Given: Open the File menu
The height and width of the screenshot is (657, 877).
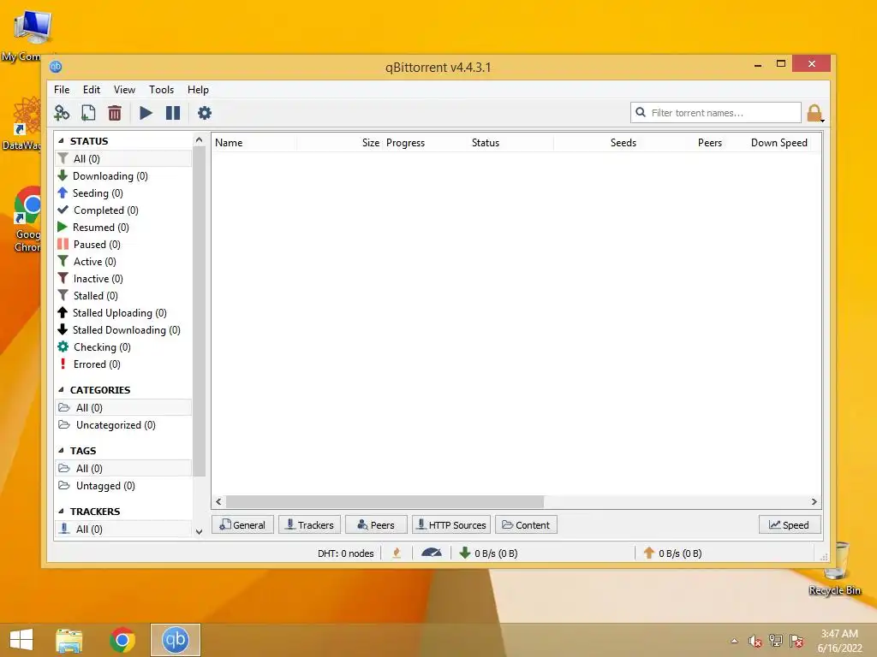Looking at the screenshot, I should (62, 89).
